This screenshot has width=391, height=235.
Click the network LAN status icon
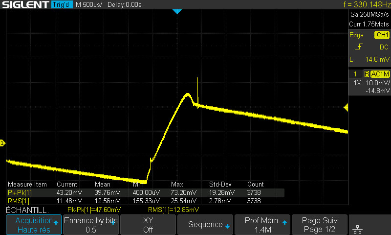pos(358,229)
